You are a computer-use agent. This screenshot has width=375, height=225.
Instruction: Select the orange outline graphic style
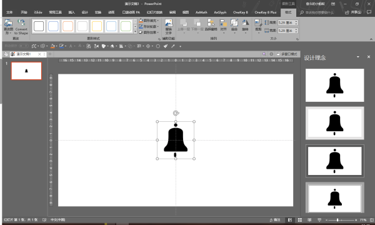coord(67,26)
